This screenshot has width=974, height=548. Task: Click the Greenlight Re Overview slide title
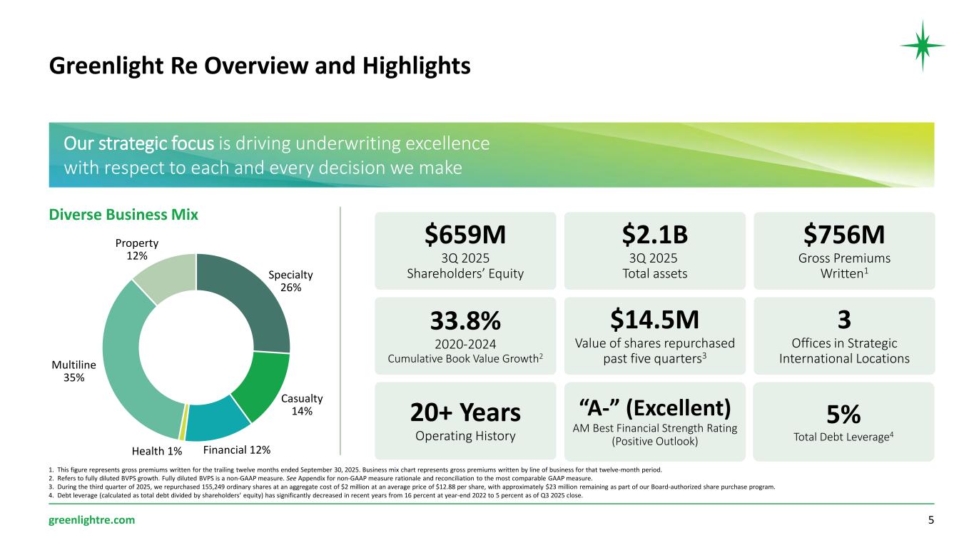260,66
